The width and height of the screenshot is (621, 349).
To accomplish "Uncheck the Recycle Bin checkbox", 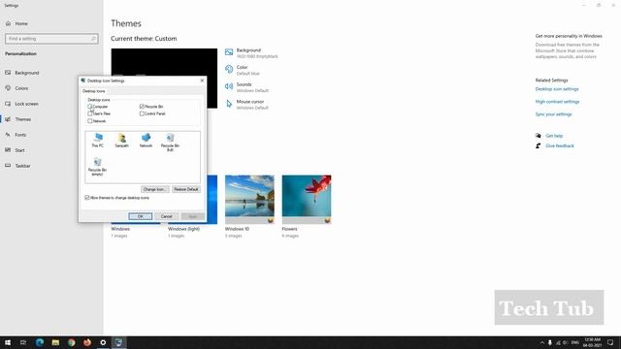I will [142, 107].
